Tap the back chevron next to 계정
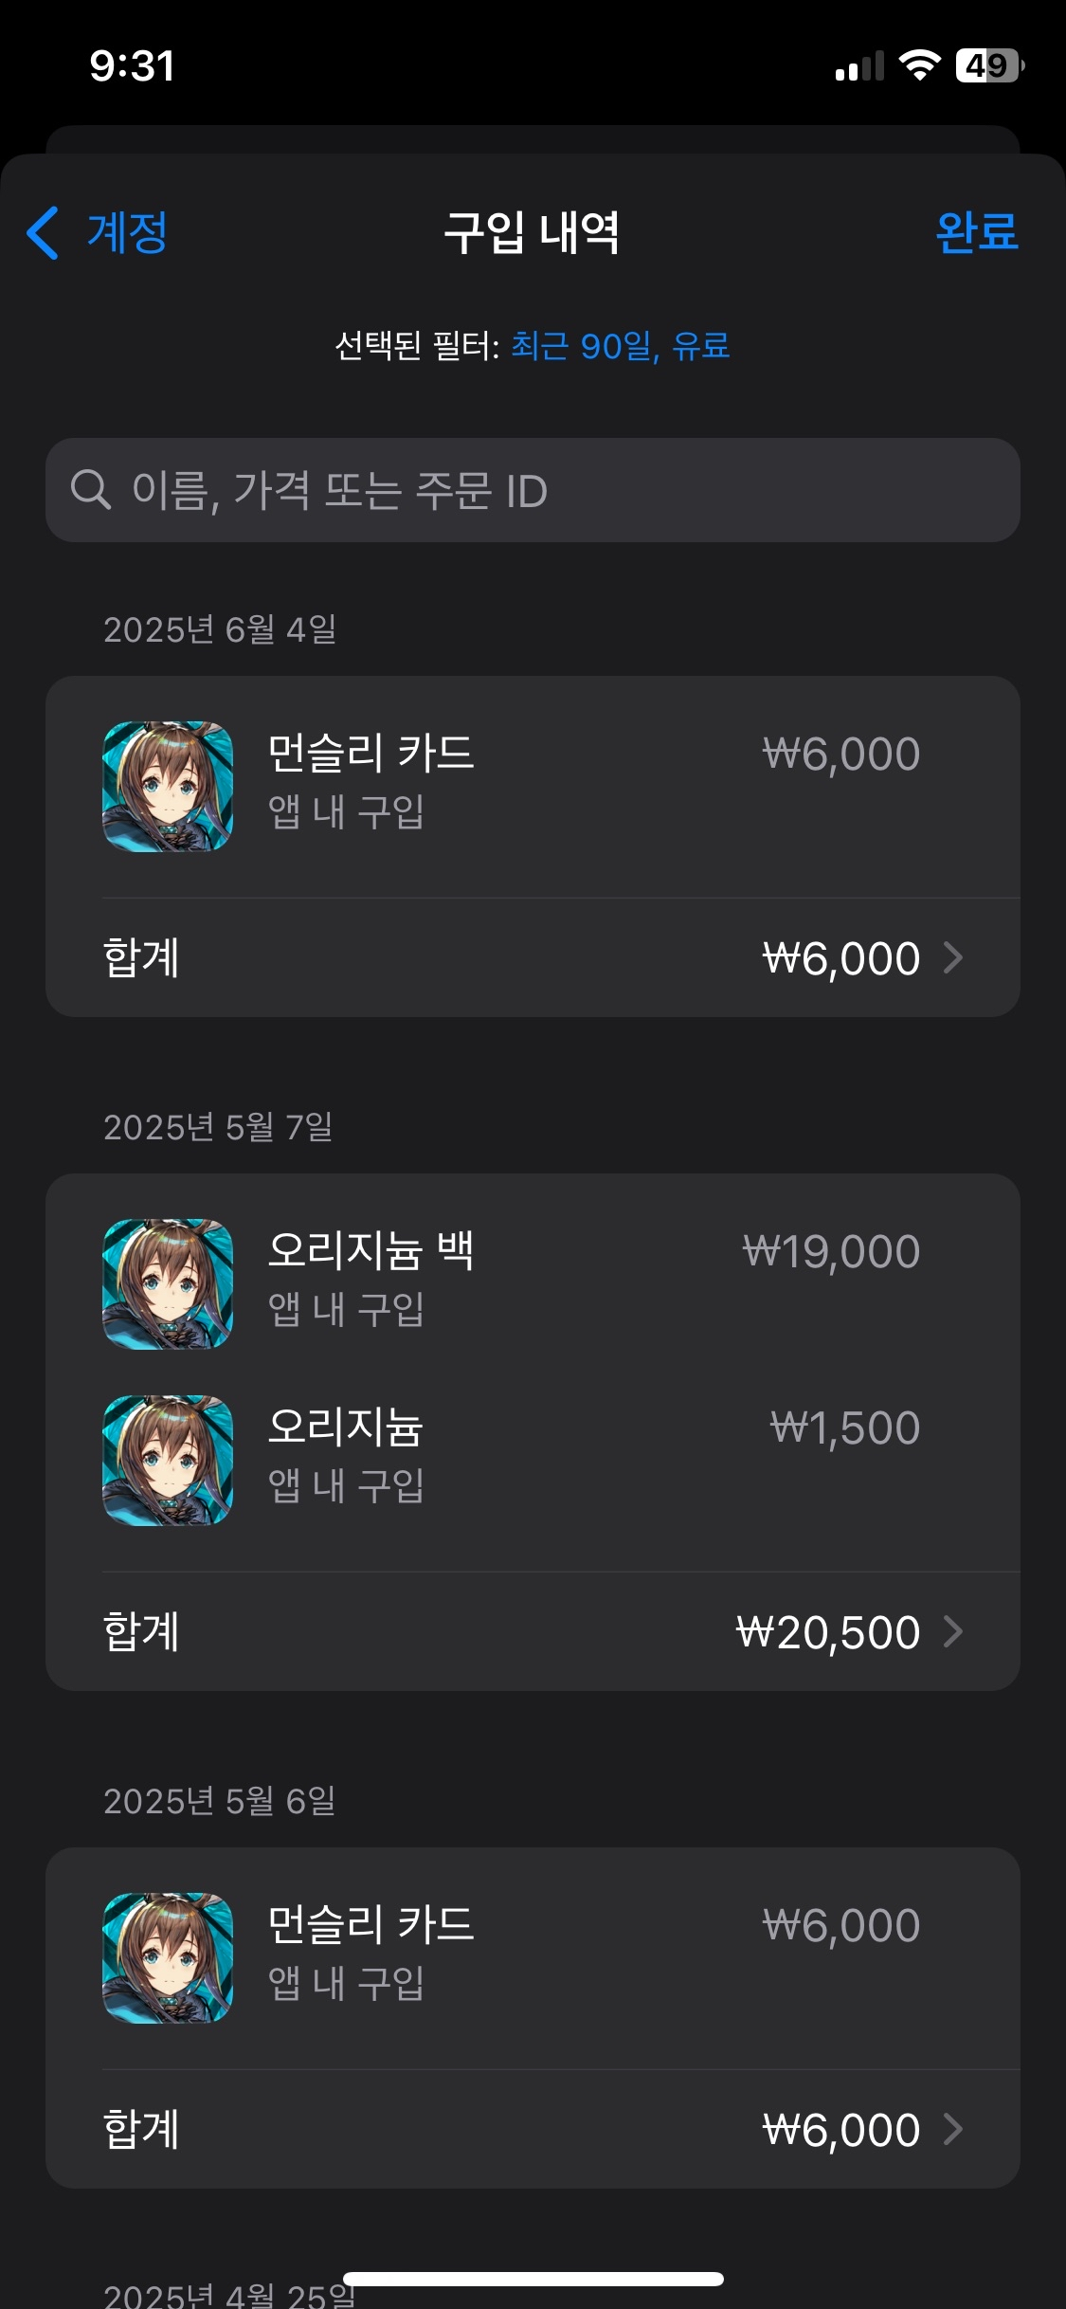 (x=44, y=232)
